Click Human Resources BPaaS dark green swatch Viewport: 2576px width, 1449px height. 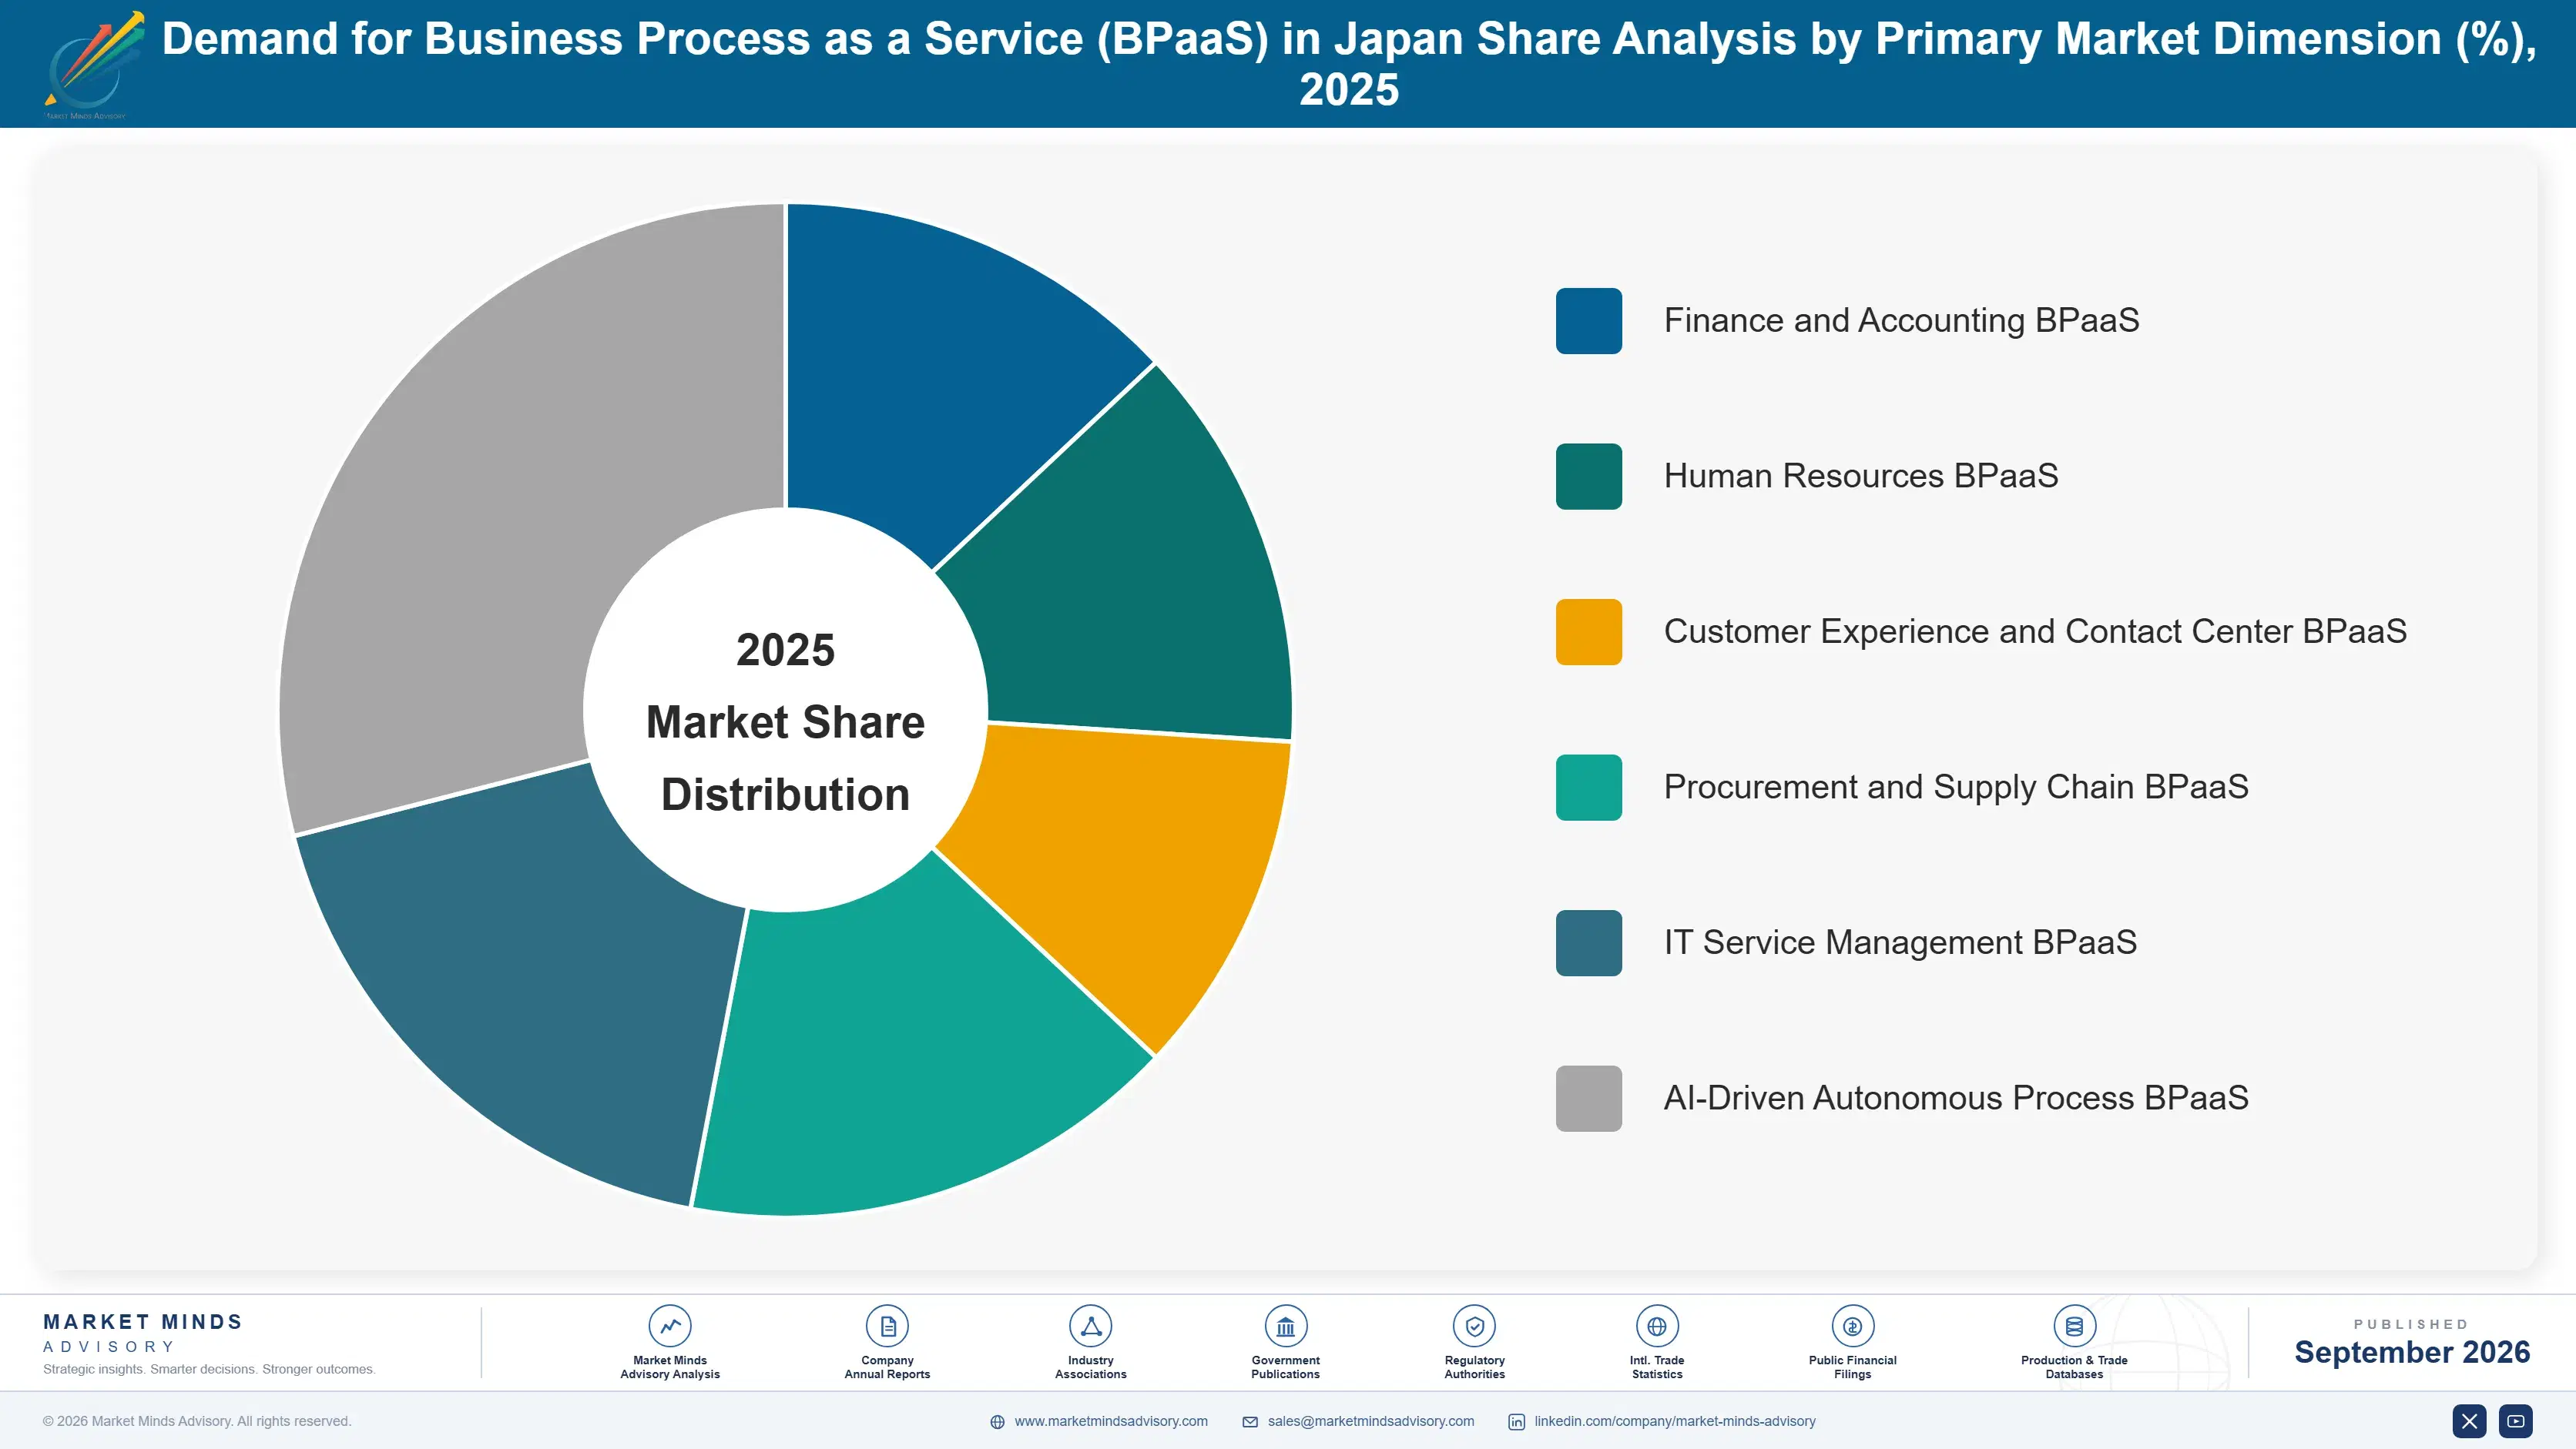click(1588, 477)
